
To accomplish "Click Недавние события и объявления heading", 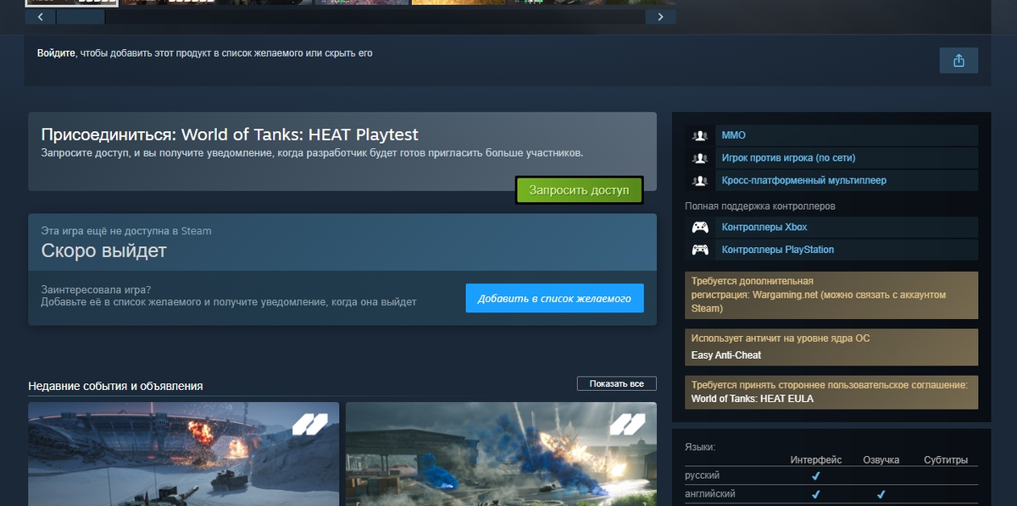I will pyautogui.click(x=115, y=387).
